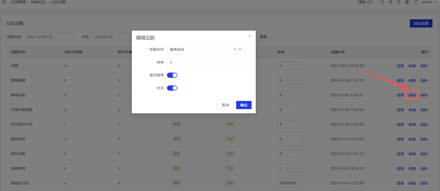
Task: Open the search magnifier icon
Action: click(382, 2)
